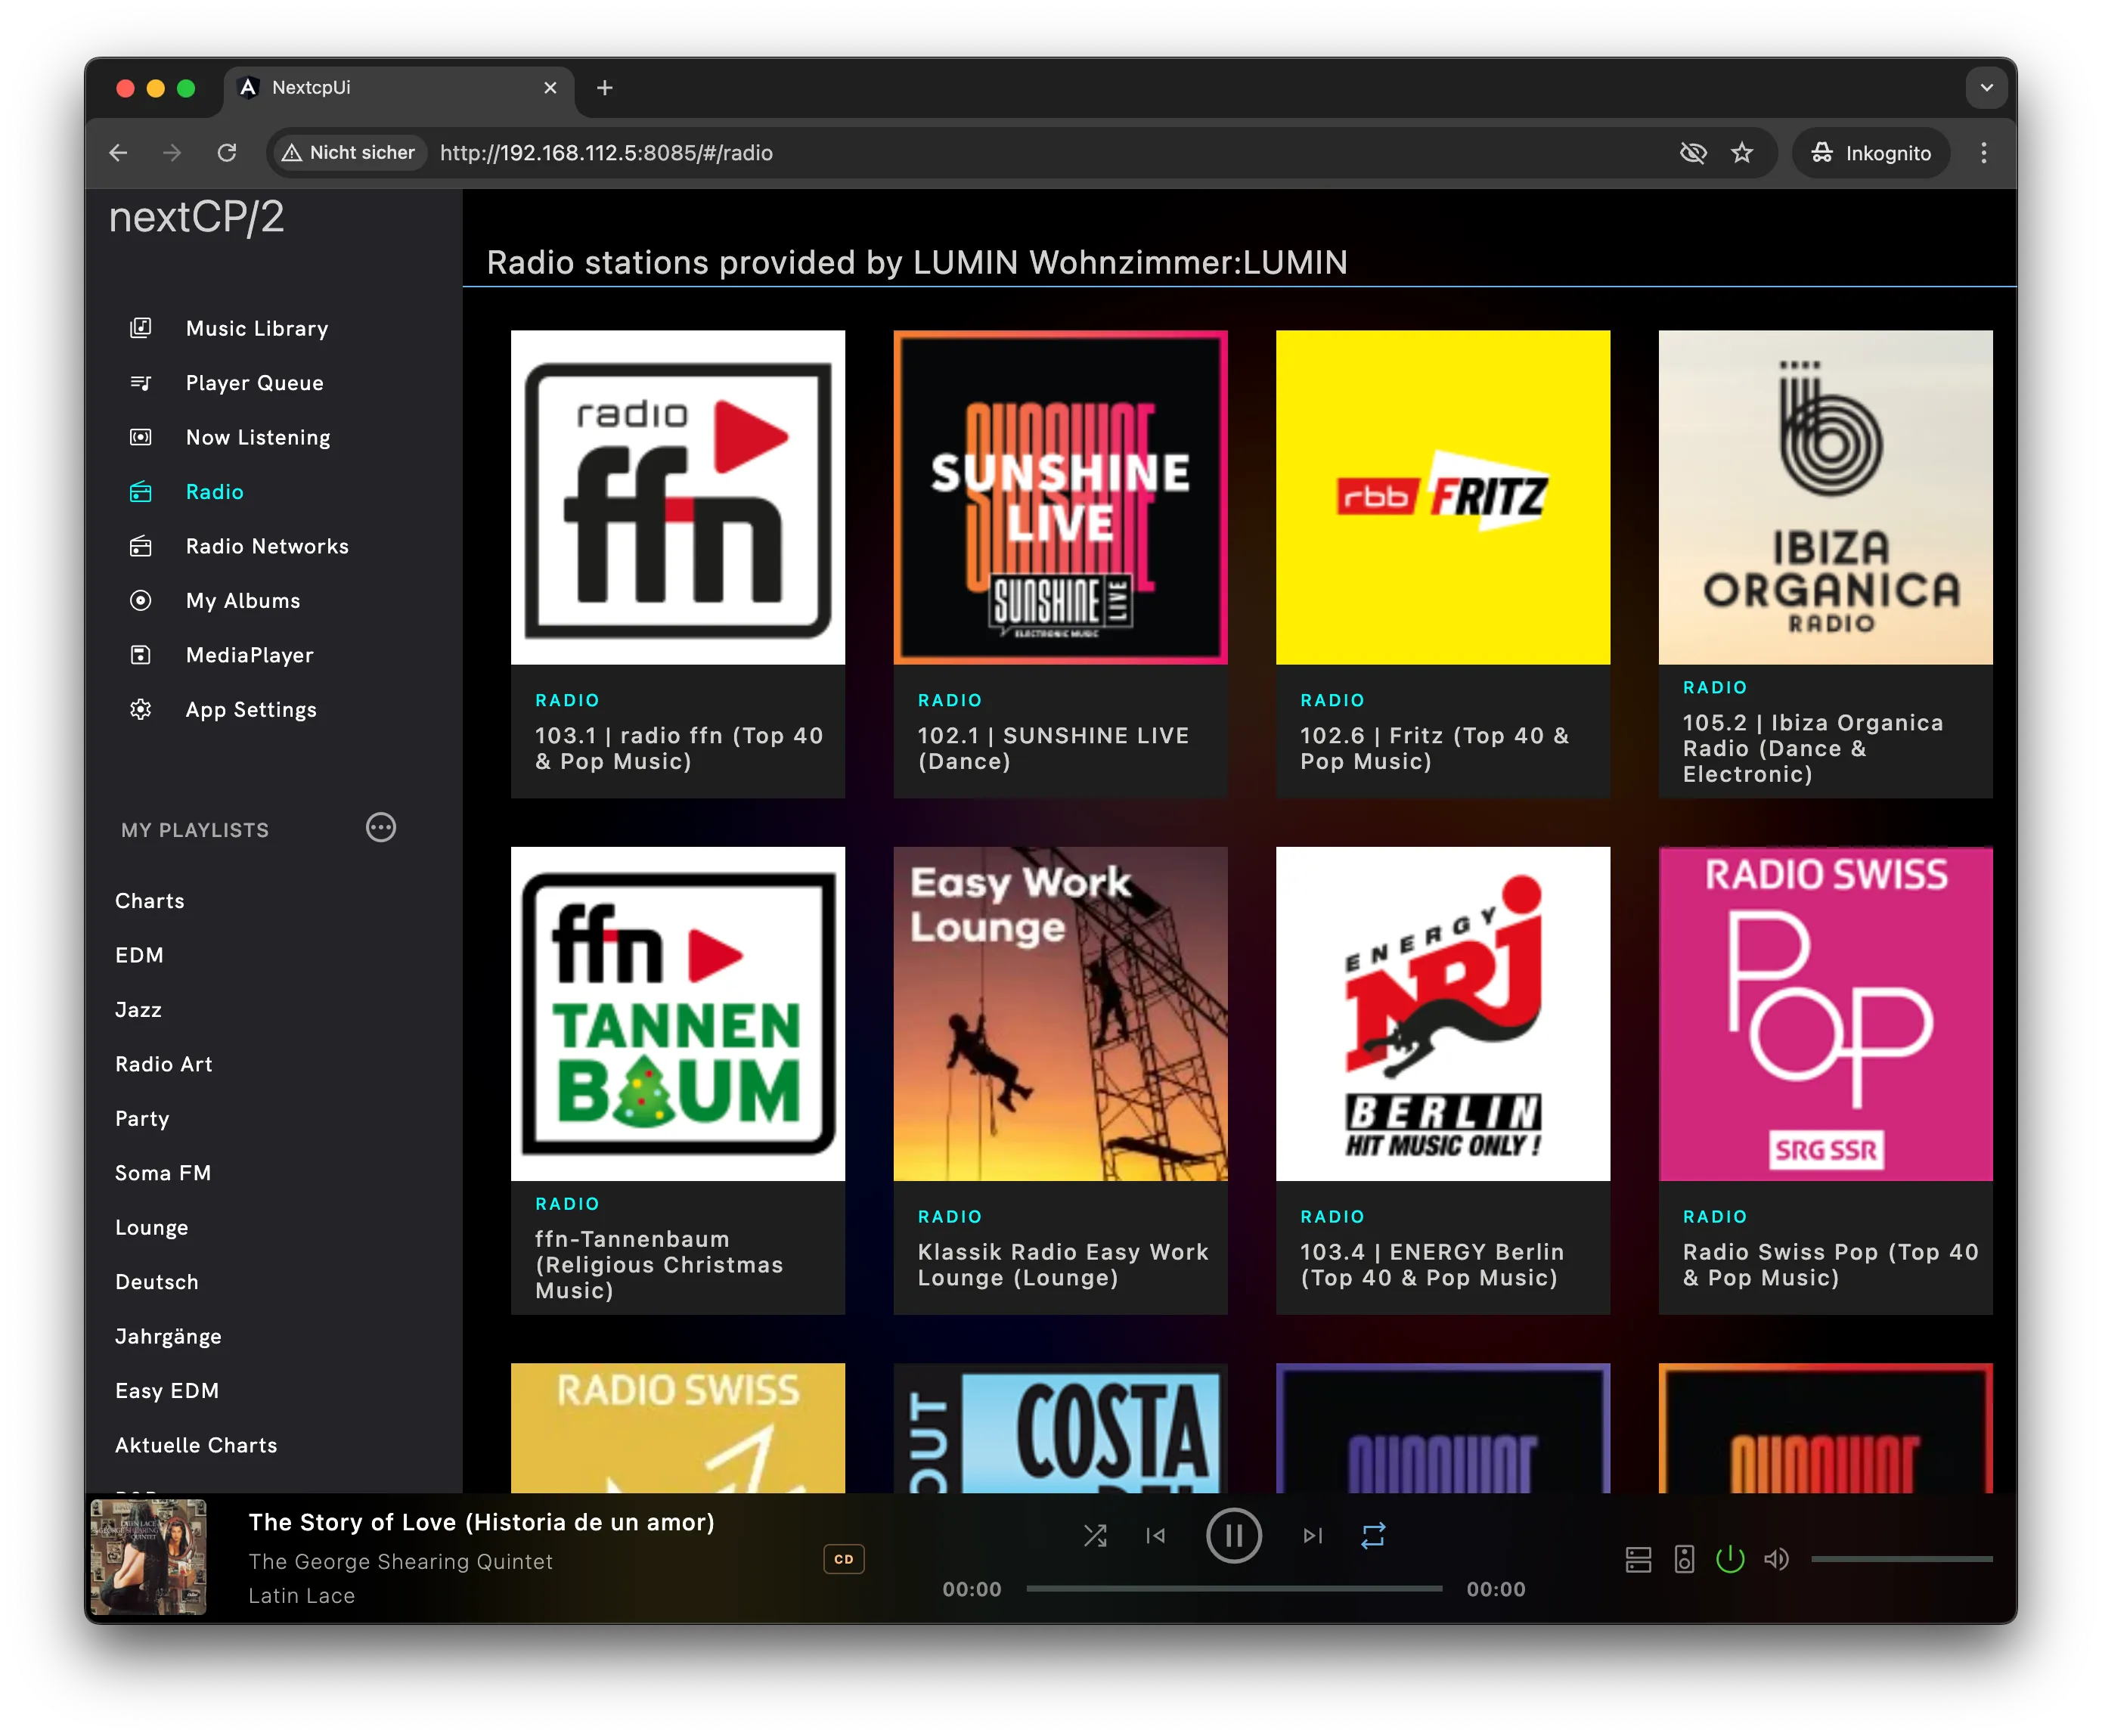Close the NextcpUi tab
Viewport: 2102px width, 1736px height.
[x=550, y=88]
